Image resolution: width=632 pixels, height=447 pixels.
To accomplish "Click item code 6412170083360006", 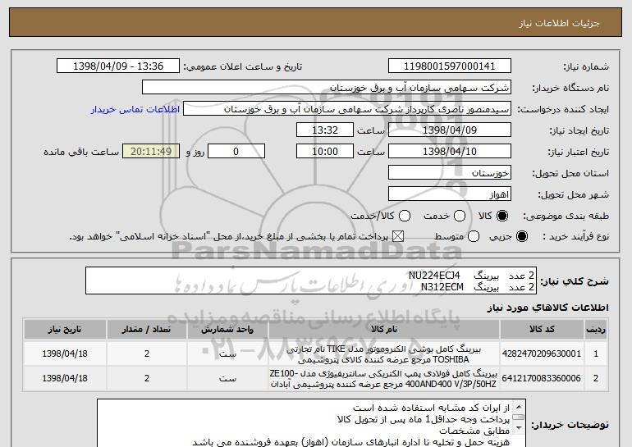I will coord(542,378).
